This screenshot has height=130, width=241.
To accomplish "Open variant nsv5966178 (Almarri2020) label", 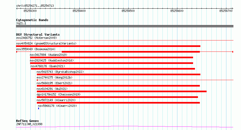I will [x=57, y=106].
